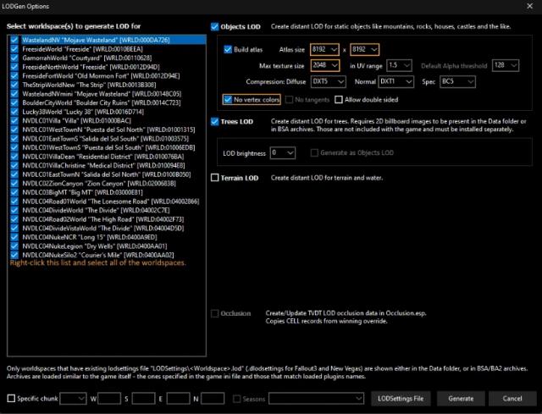Open Normal compression DXT1 dropdown

pyautogui.click(x=396, y=81)
